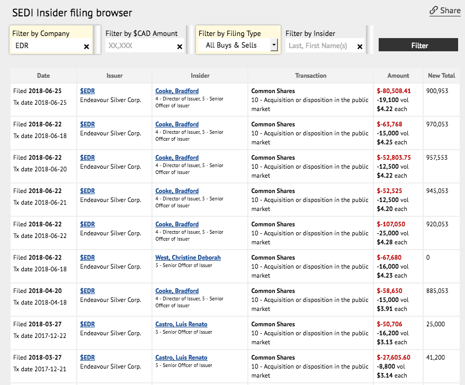Viewport: 465px width, 385px height.
Task: Select New Total value 970,053
Action: [437, 124]
